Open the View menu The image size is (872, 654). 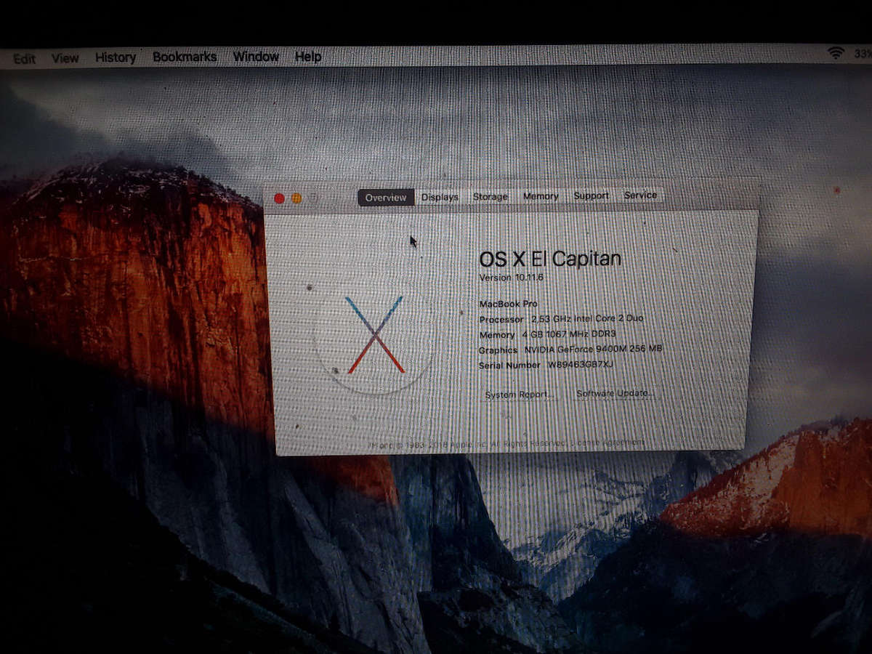pos(65,57)
